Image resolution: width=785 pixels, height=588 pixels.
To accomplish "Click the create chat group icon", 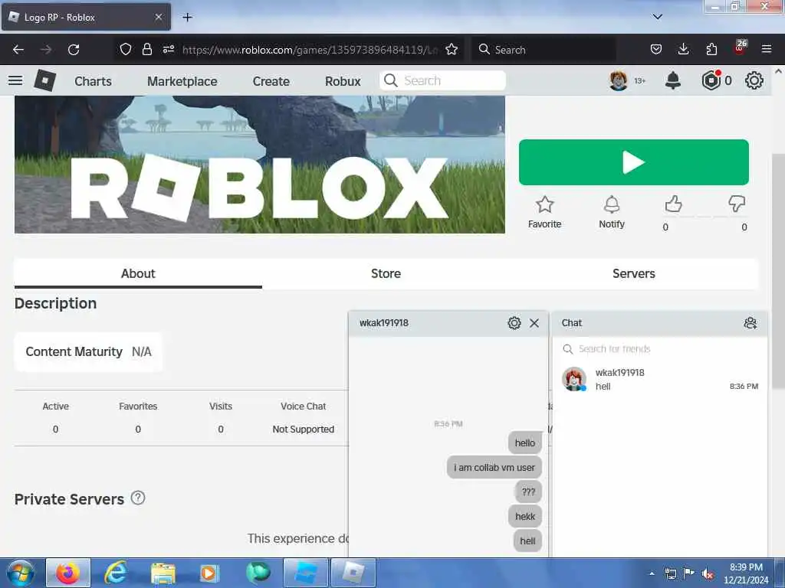I will [x=750, y=323].
